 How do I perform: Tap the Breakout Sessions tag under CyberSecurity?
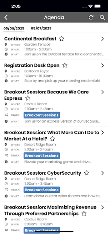pyautogui.click(x=42, y=190)
